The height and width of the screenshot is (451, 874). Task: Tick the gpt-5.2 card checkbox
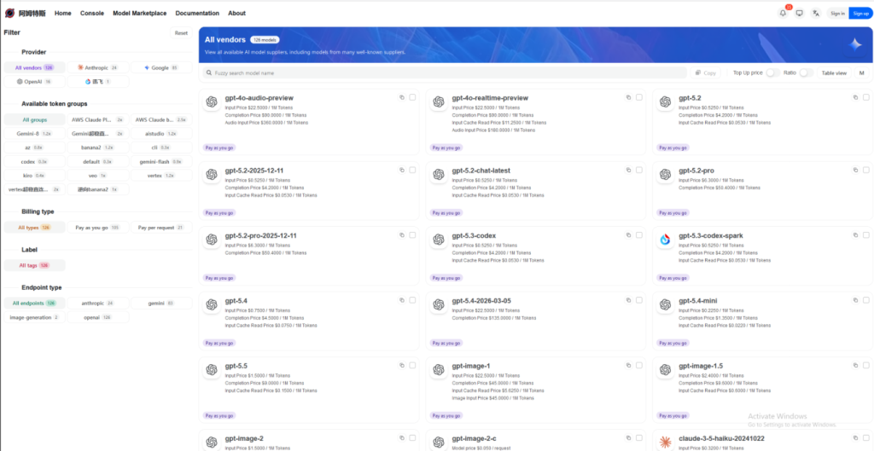tap(866, 97)
